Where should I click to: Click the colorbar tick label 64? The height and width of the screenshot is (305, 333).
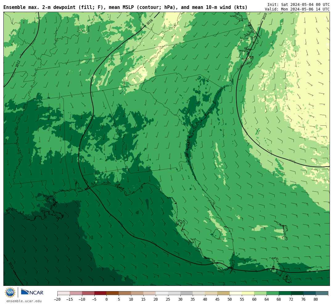[267, 299]
